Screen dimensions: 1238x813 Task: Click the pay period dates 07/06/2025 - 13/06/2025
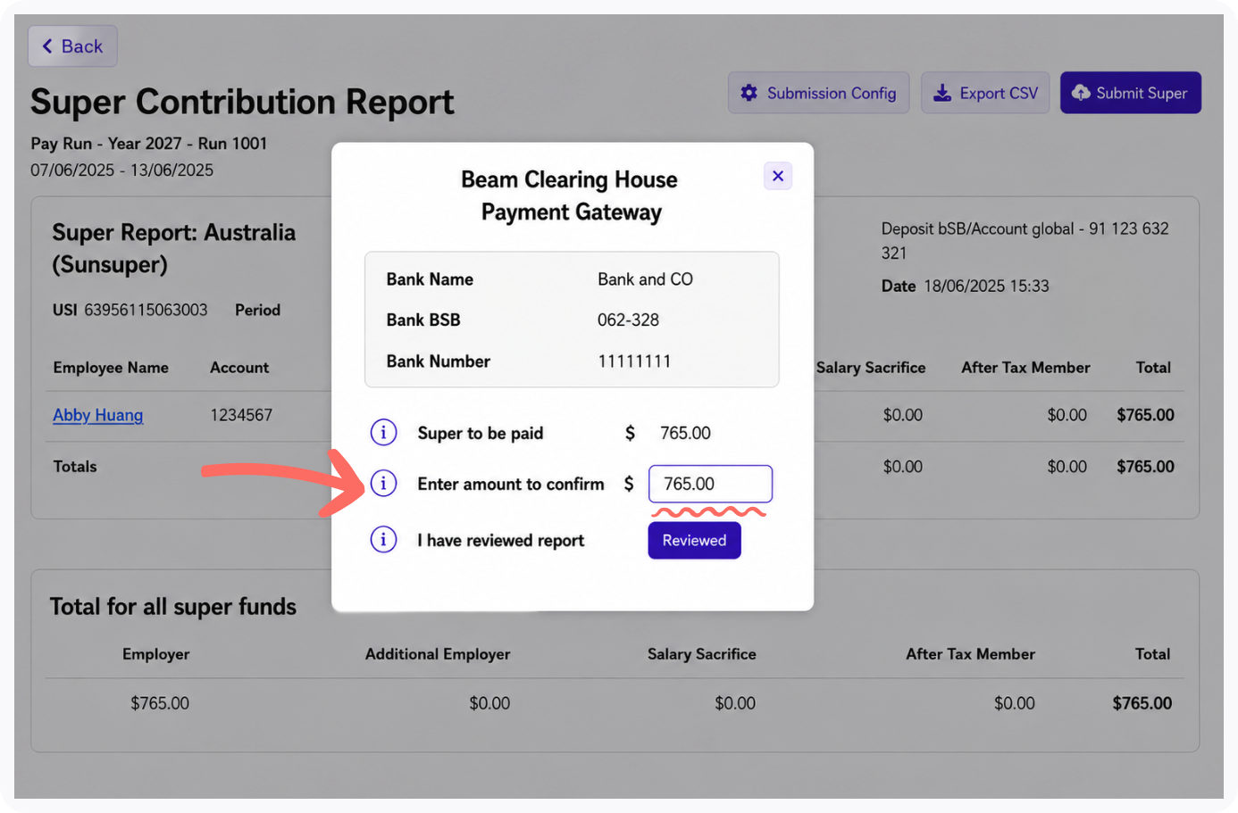point(122,170)
